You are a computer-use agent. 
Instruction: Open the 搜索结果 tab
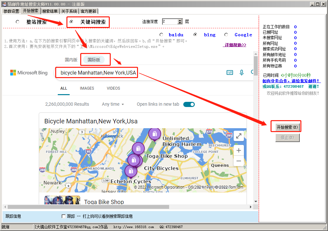pyautogui.click(x=50, y=11)
